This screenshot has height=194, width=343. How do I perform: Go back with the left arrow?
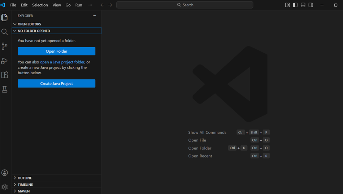102,5
